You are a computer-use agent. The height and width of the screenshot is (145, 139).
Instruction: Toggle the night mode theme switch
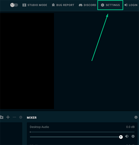(14, 5)
